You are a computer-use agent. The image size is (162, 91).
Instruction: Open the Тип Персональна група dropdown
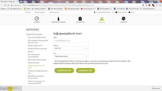click(x=71, y=56)
